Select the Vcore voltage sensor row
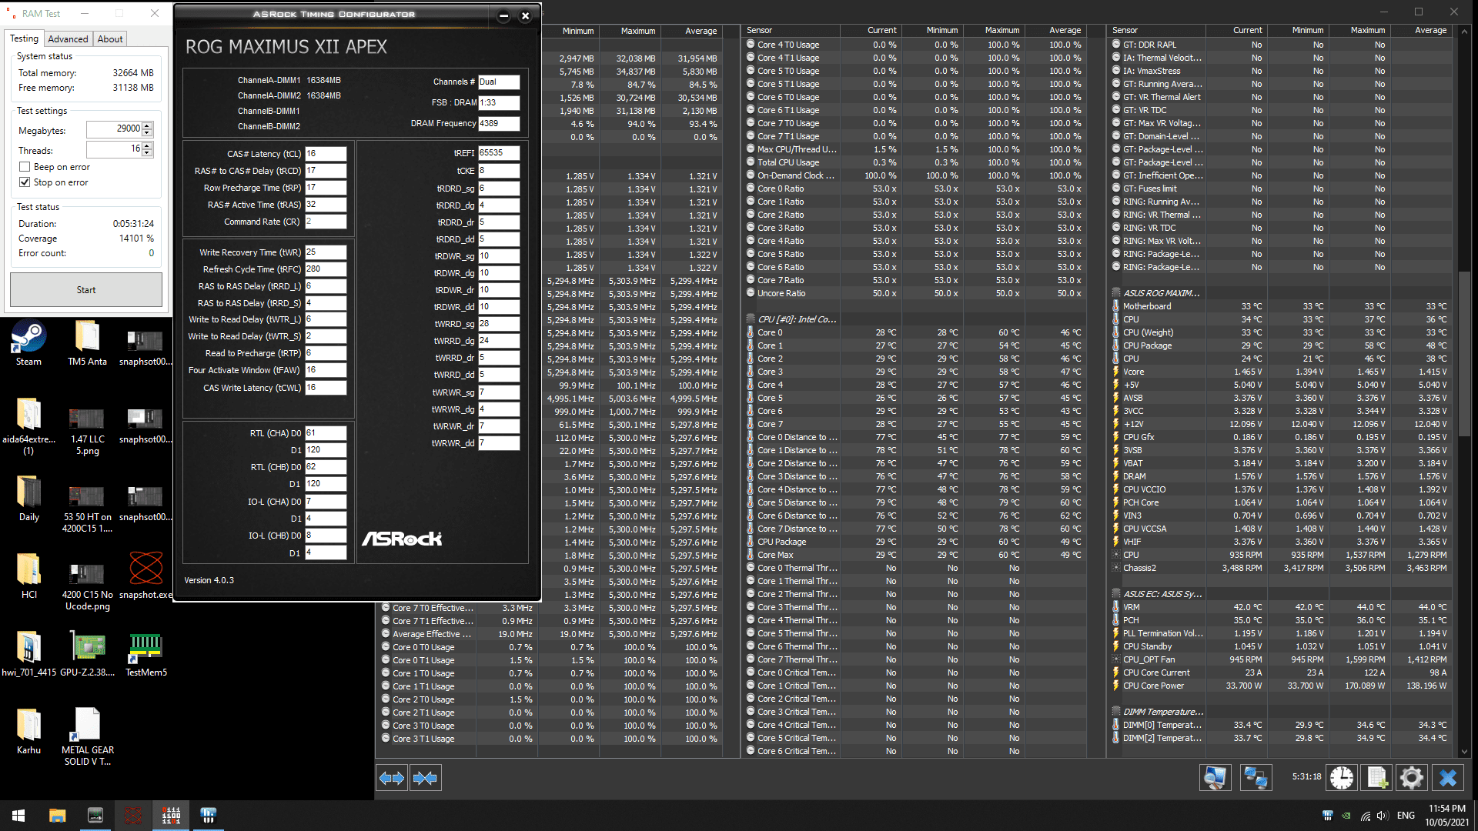This screenshot has width=1478, height=831. pos(1280,372)
